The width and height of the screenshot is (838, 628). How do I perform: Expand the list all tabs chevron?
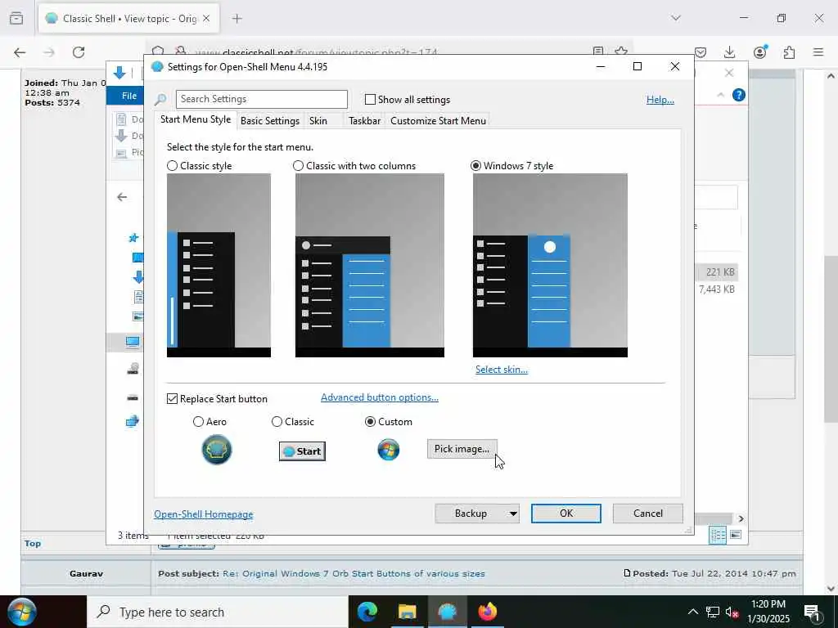tap(676, 18)
